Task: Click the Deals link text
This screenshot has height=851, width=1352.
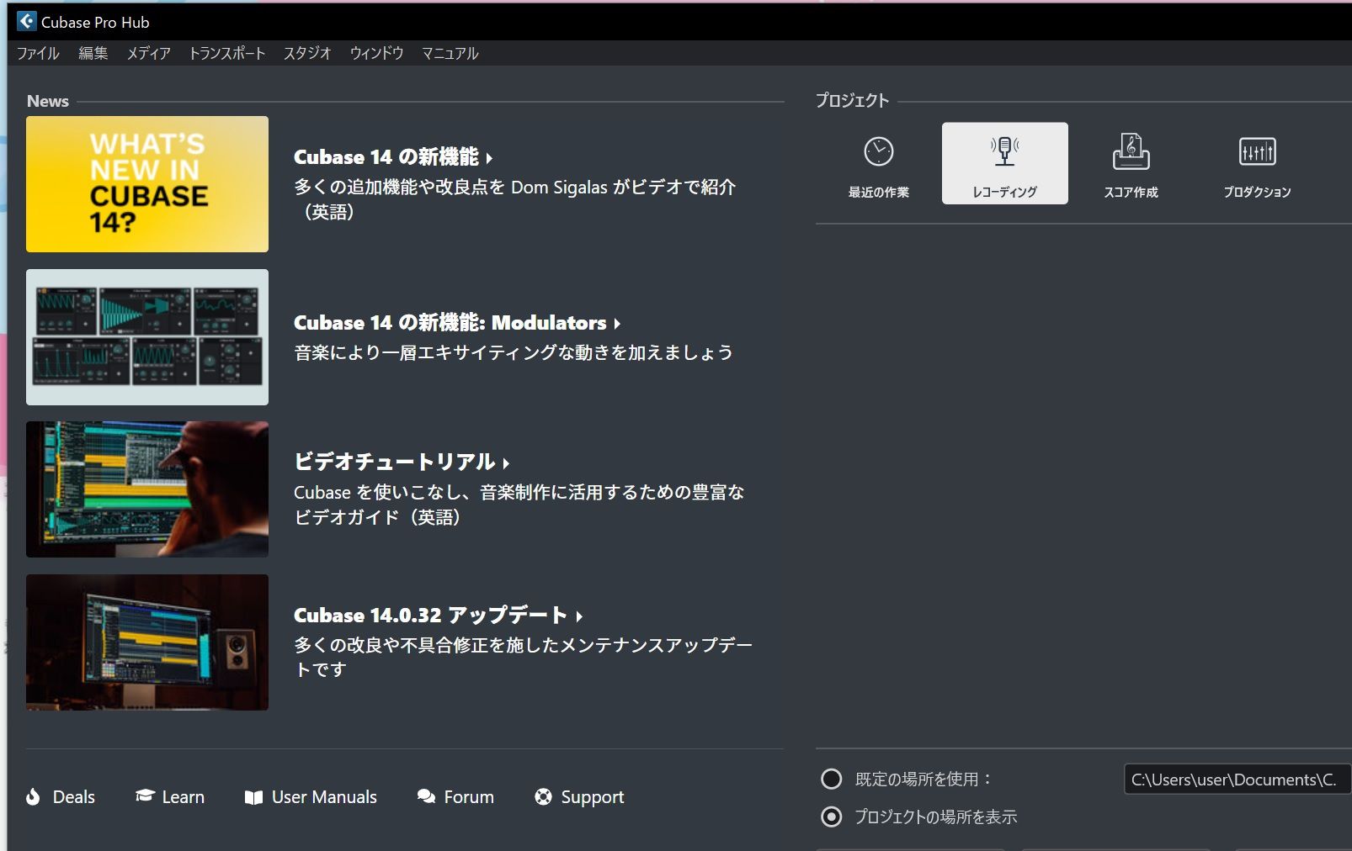Action: 74,797
